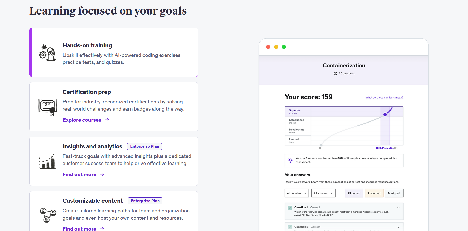Viewport: 468px width, 231px height.
Task: Click the Certification prep certificate icon
Action: 48,107
